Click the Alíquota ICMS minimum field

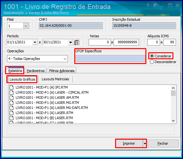click(153, 42)
